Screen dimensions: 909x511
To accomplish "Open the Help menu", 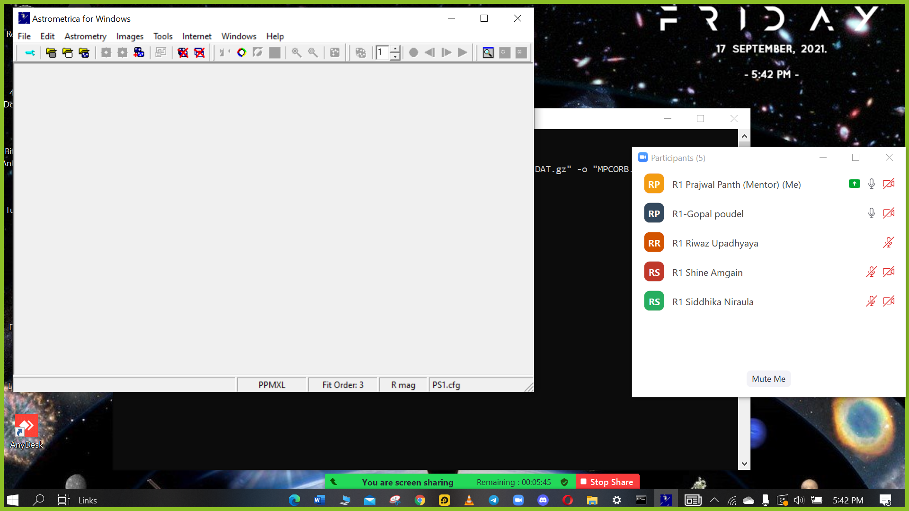I will [x=275, y=36].
